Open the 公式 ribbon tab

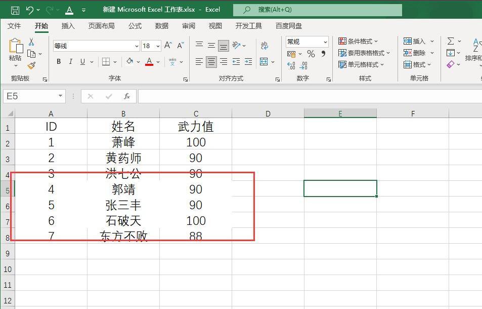coord(135,26)
